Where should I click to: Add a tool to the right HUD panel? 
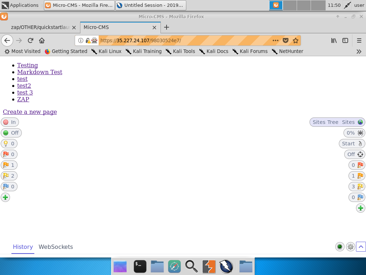[361, 208]
